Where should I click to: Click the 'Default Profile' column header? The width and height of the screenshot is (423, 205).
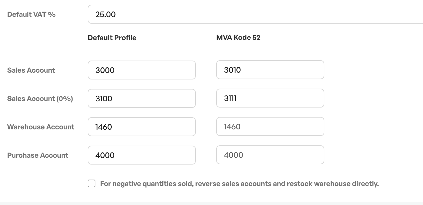click(112, 38)
